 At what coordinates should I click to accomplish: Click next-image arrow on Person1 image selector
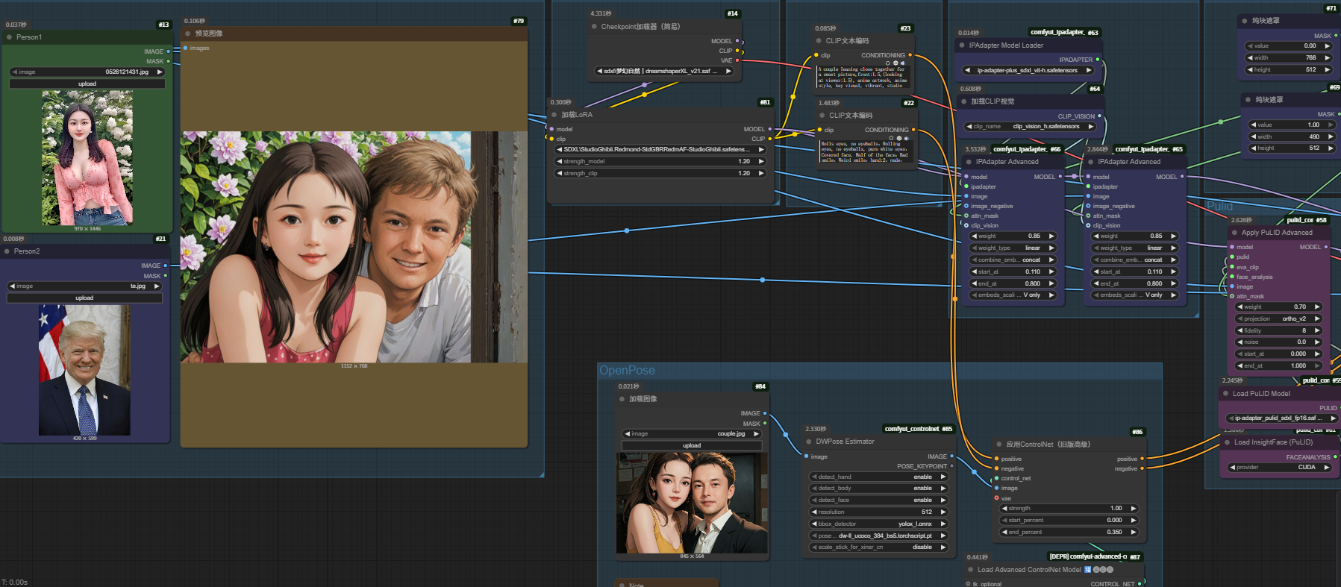(159, 72)
